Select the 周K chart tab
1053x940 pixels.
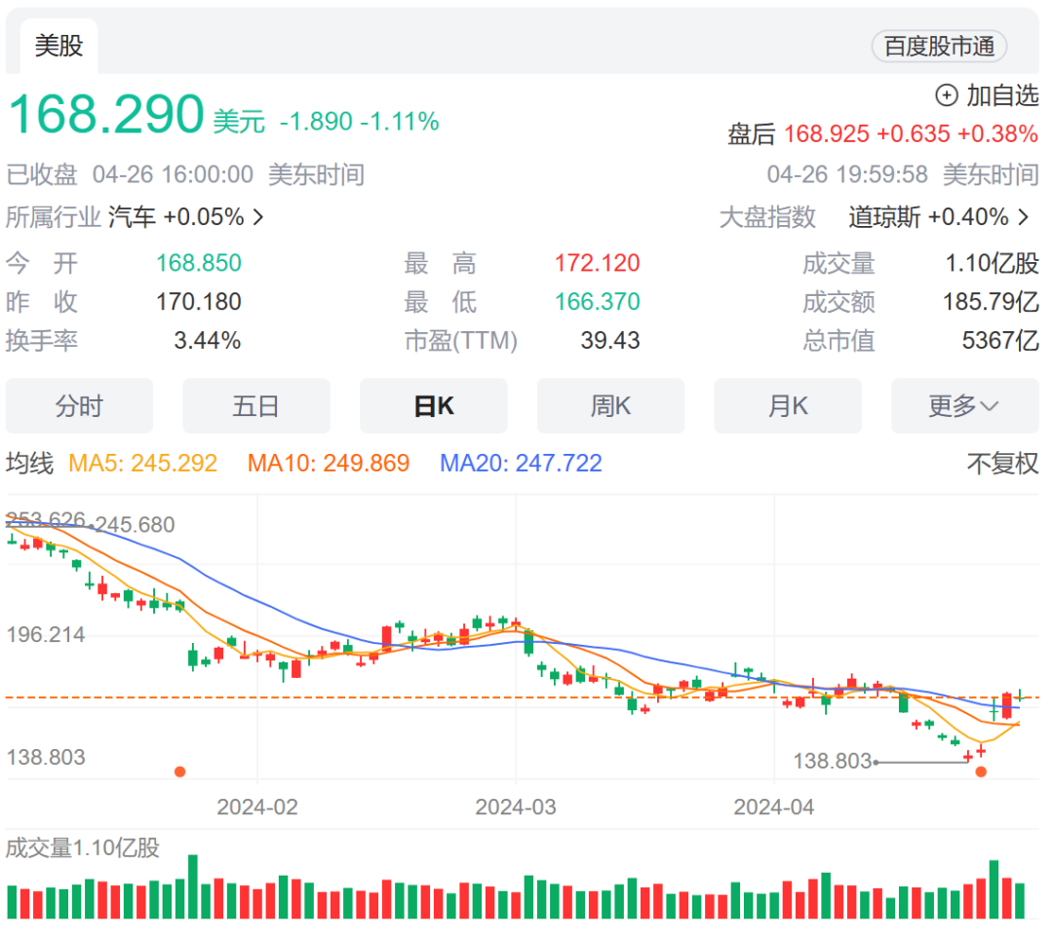(610, 405)
